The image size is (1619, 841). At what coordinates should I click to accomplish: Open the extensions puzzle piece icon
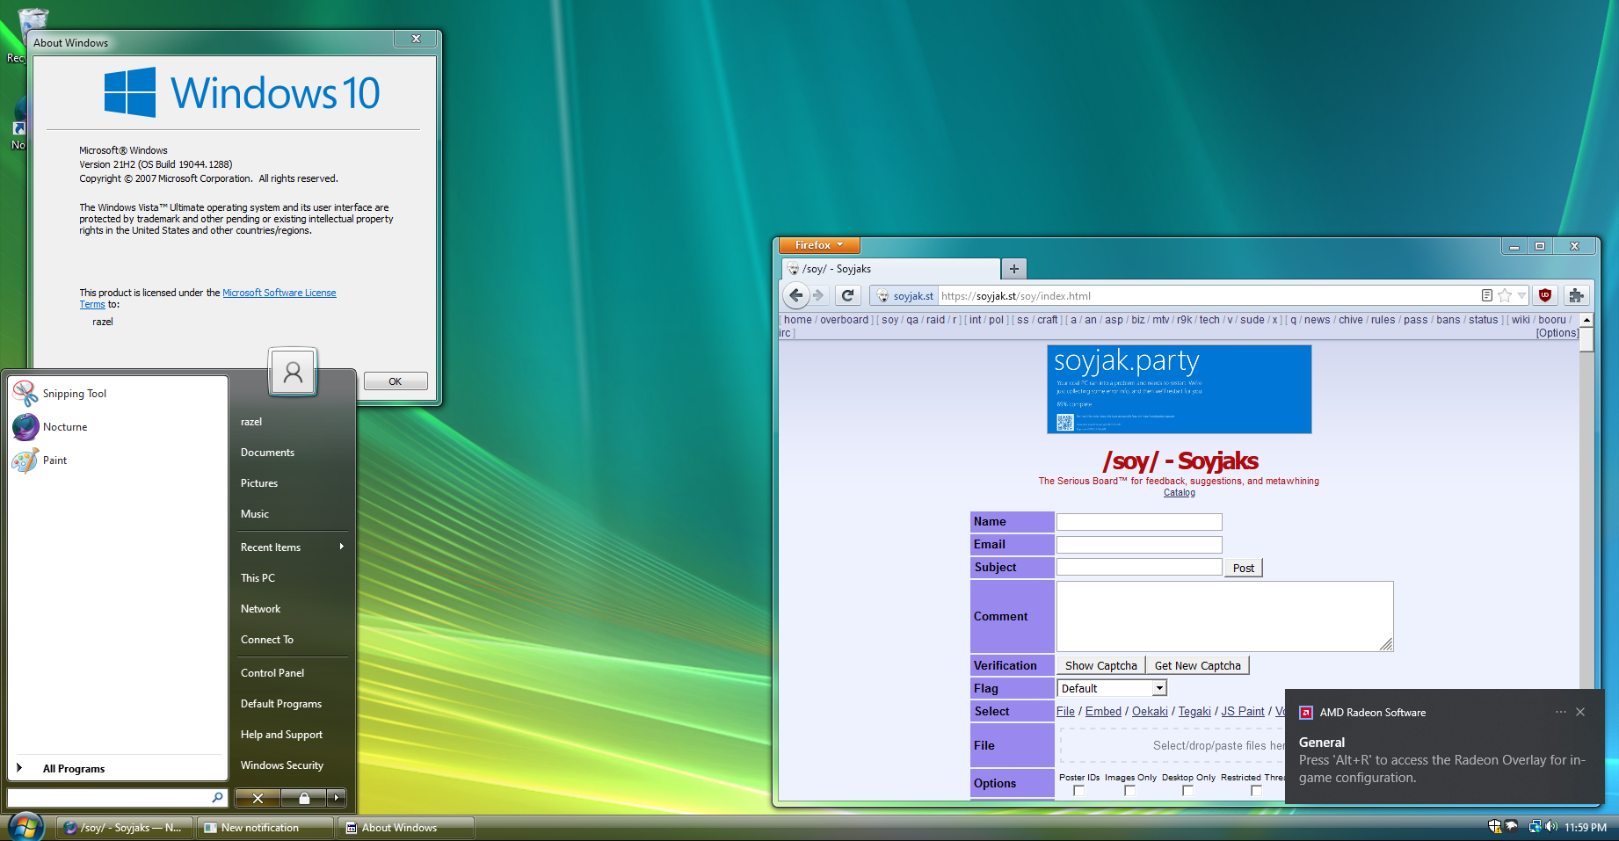coord(1576,295)
